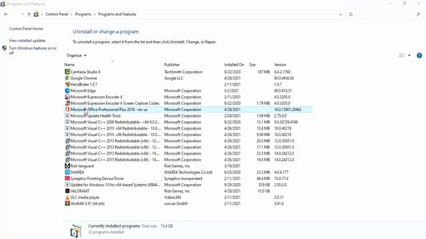Click the Microsoft Update Health Tools icon
Screen dimensions: 426x239
coord(67,116)
